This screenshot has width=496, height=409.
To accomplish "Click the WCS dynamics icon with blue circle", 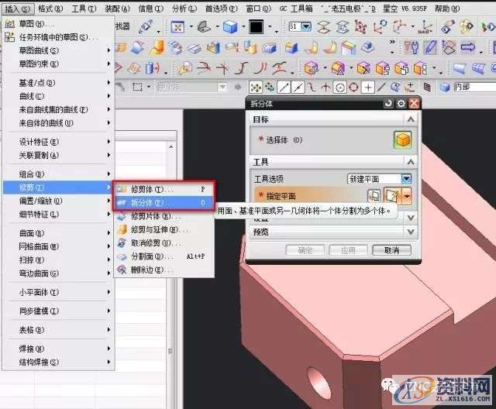I will point(380,27).
